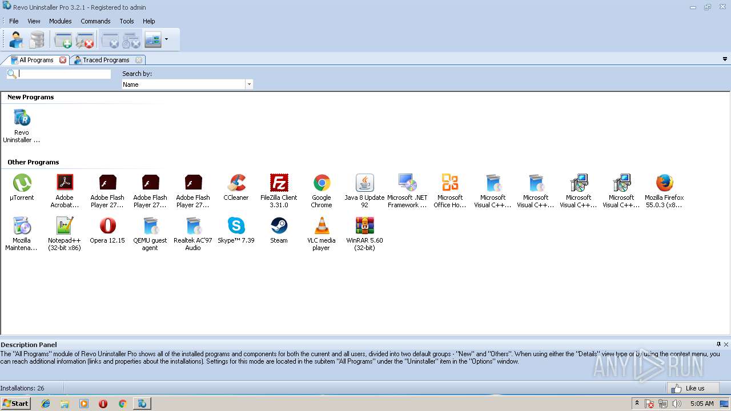Click the Installations: 26 status text
Image resolution: width=731 pixels, height=411 pixels.
(x=22, y=388)
